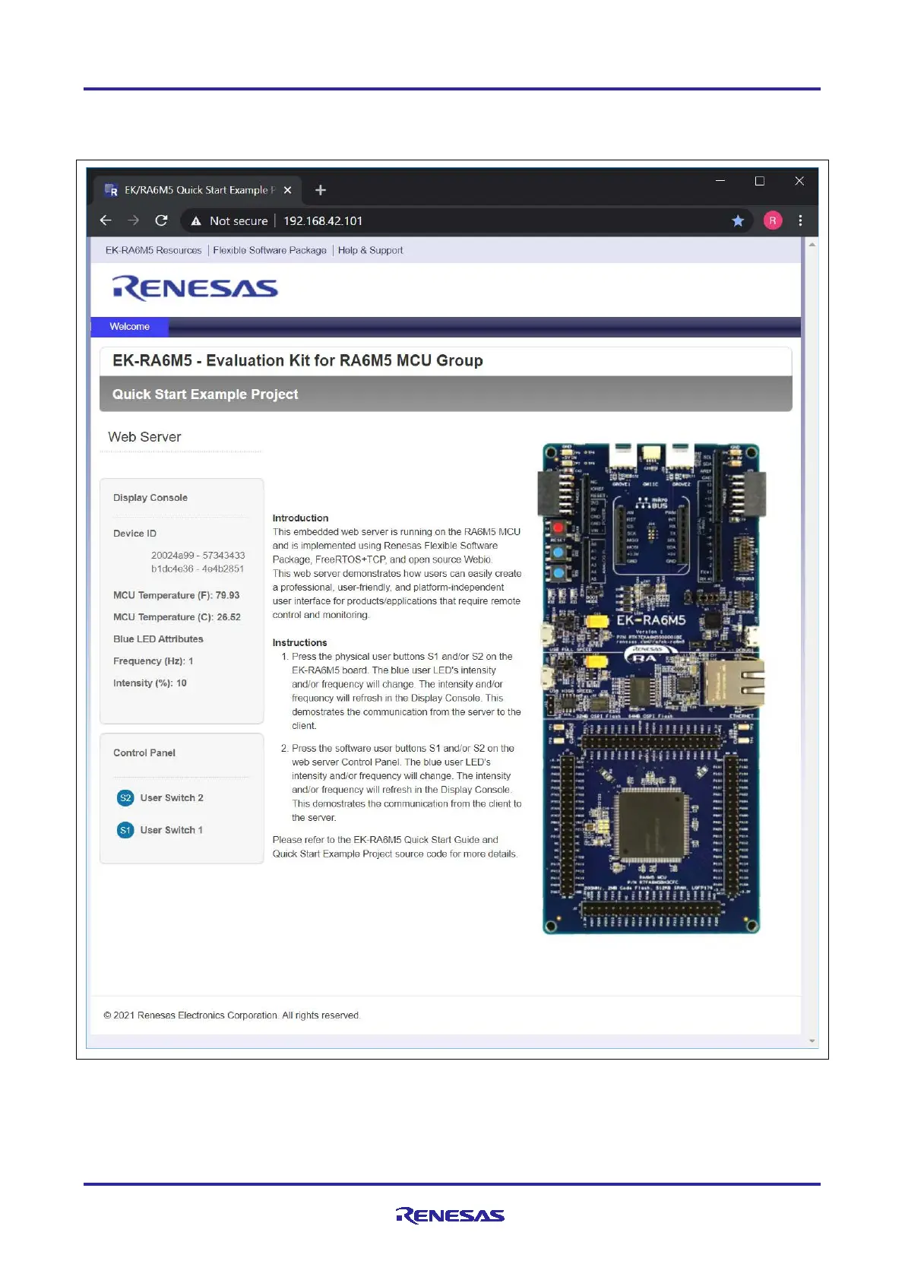Click the Not secure warning triangle
The image size is (905, 1280).
tap(196, 221)
